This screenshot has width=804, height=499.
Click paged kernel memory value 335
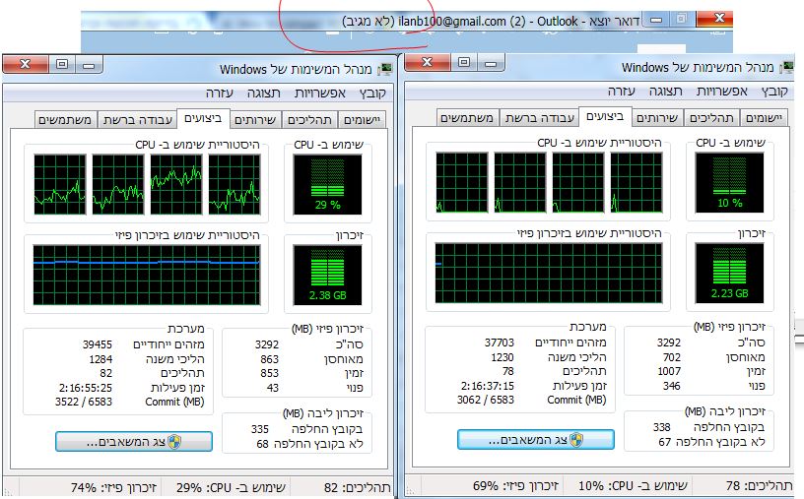coord(260,429)
